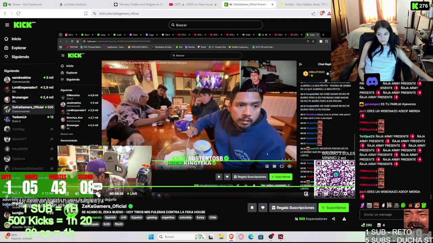Open Brunenger channel in the sidebar

point(28,99)
